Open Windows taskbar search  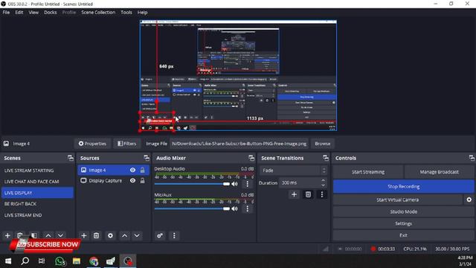(x=25, y=261)
